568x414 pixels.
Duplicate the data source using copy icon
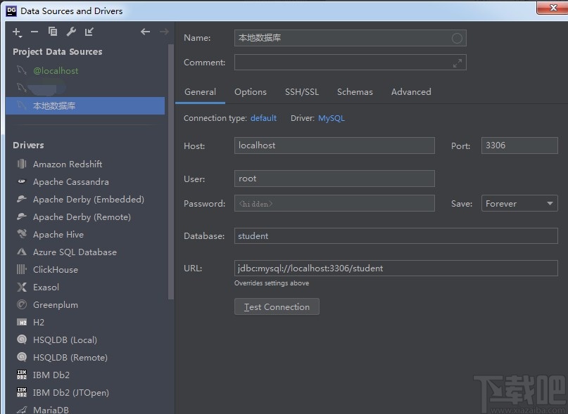53,32
